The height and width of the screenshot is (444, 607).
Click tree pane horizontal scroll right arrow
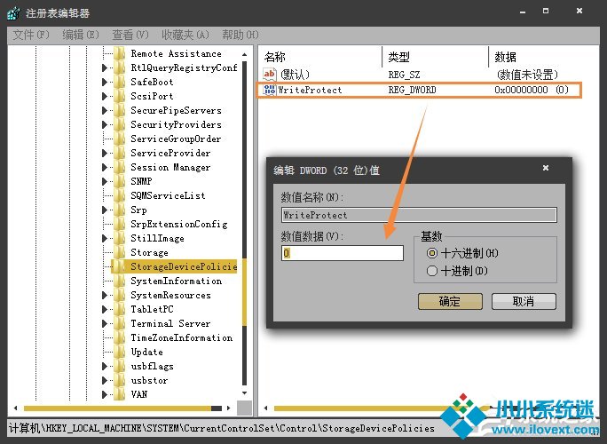tap(229, 408)
